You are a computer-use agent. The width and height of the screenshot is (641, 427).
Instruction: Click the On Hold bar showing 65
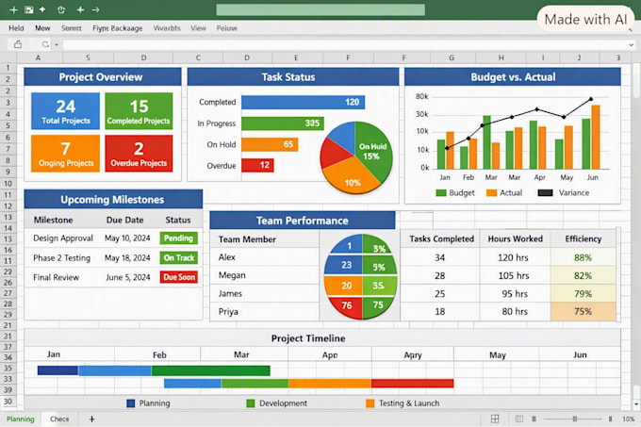tap(270, 144)
